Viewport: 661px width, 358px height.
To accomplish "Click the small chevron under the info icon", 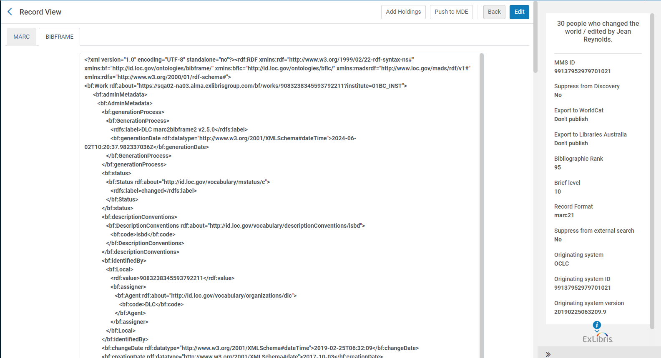I will point(597,331).
